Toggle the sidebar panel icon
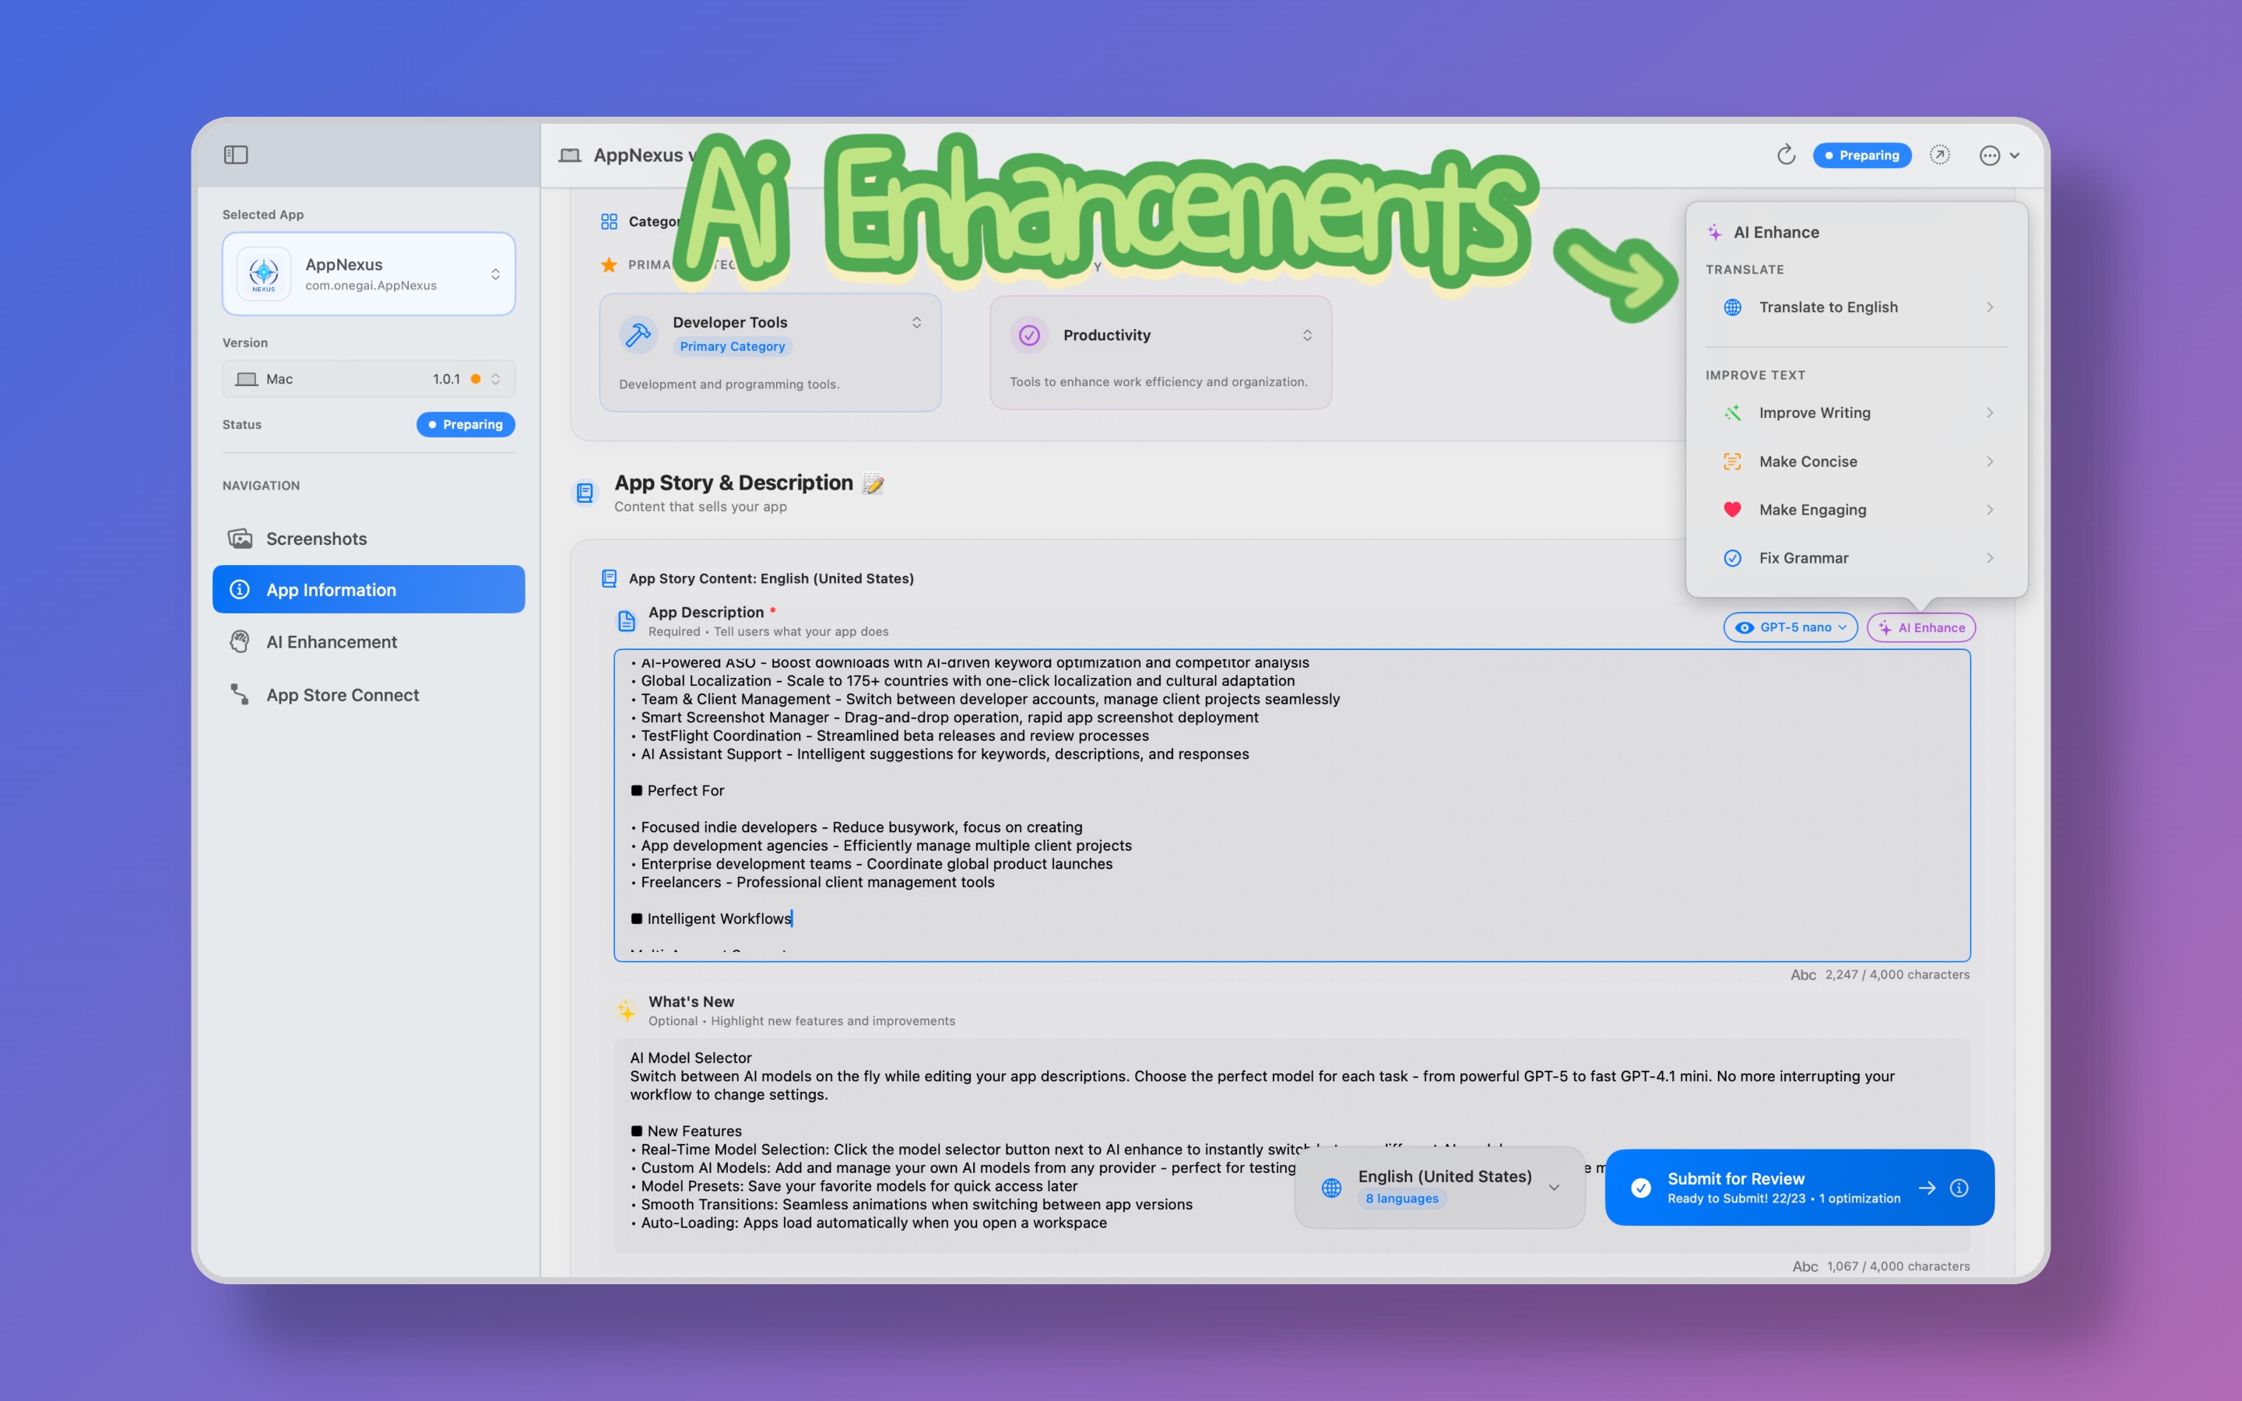Screen dimensions: 2242x1401 click(x=235, y=155)
